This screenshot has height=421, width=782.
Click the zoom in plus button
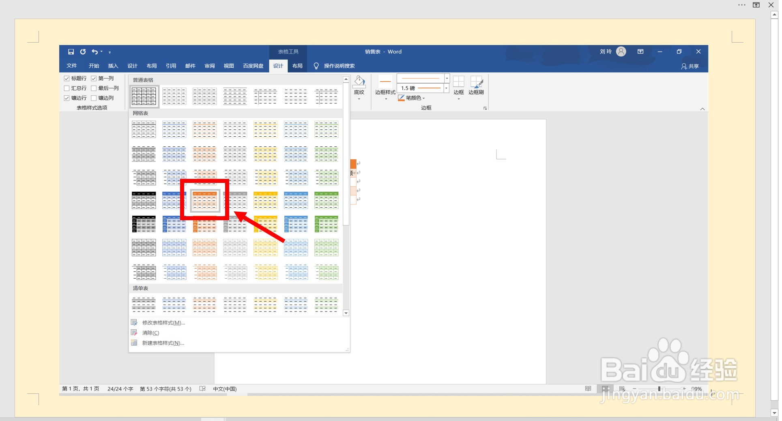(x=684, y=389)
